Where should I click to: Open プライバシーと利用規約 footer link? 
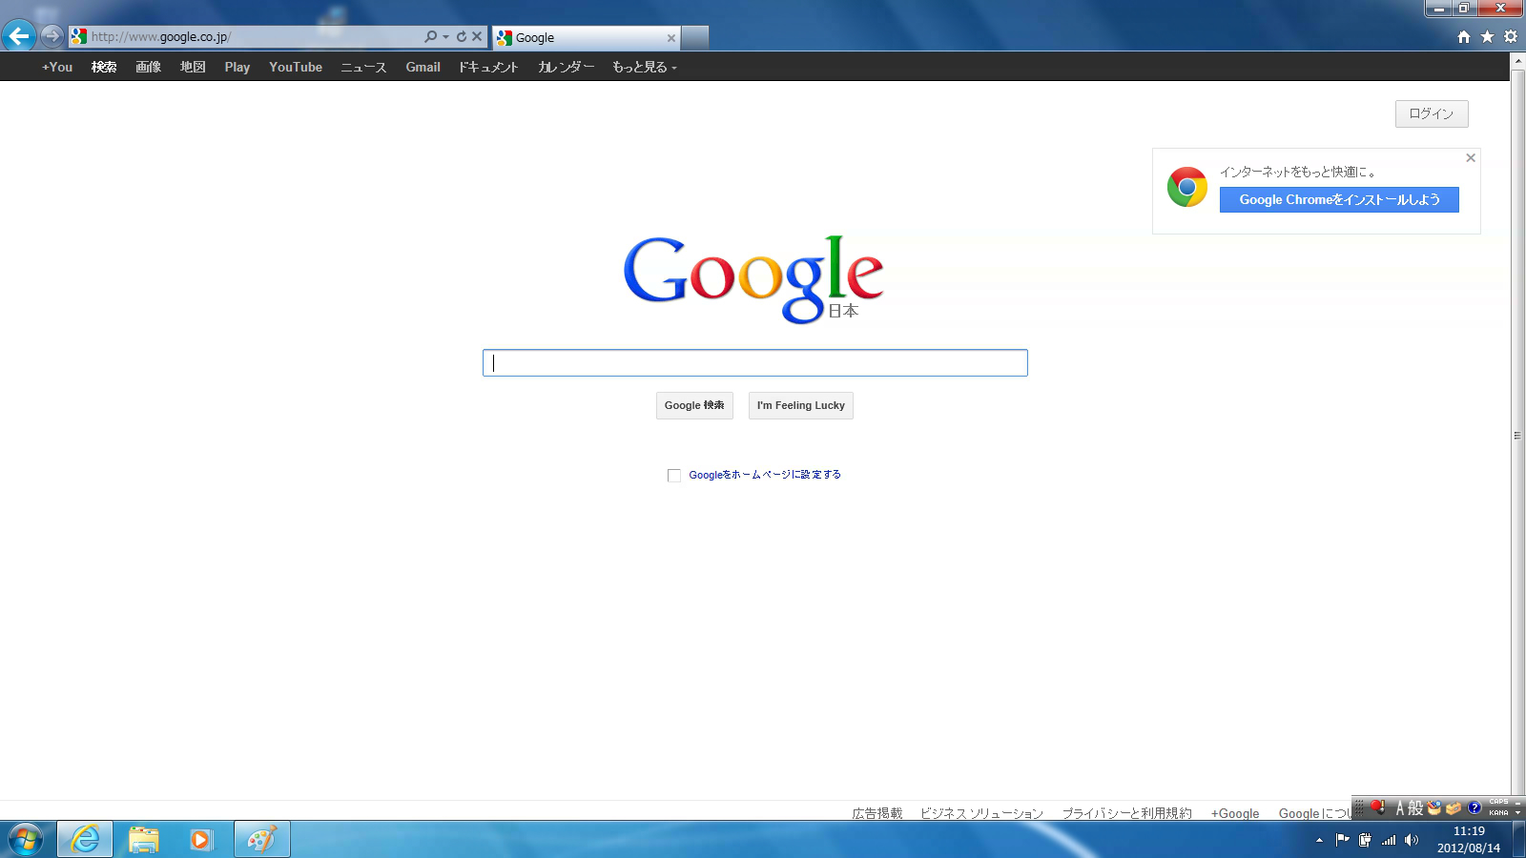1127,813
